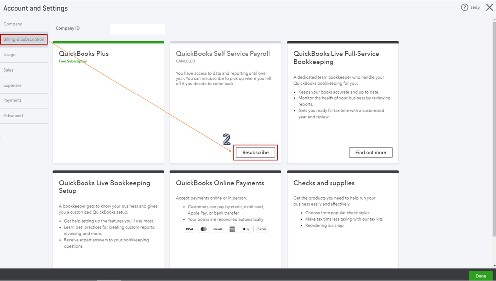Click the Account and Settings title

point(36,8)
